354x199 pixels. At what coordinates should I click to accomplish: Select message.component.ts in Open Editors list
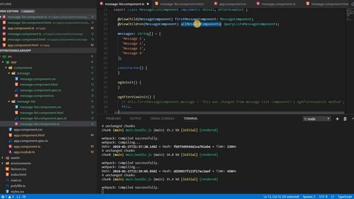point(48,34)
